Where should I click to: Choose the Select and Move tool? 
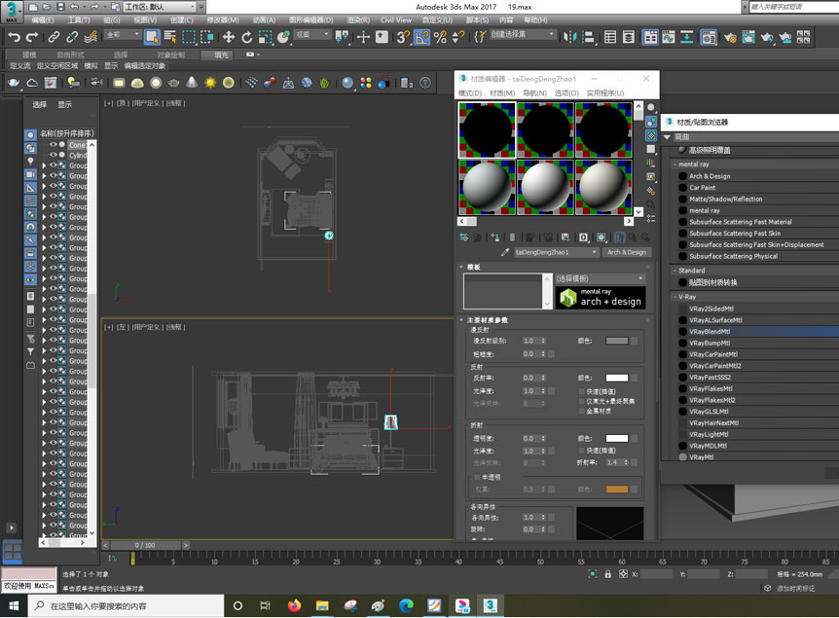click(229, 37)
